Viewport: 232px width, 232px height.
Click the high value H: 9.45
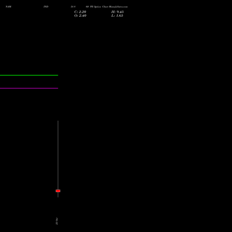pyautogui.click(x=117, y=12)
